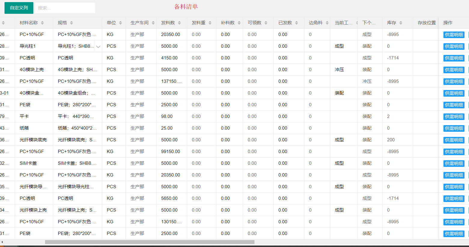
Task: Open 供需明细 for the SIM卡盖 row
Action: [454, 164]
